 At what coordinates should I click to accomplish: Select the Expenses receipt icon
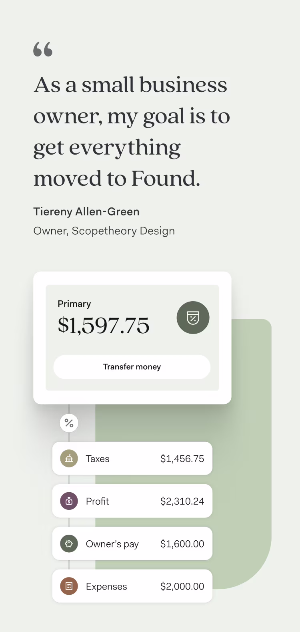69,586
